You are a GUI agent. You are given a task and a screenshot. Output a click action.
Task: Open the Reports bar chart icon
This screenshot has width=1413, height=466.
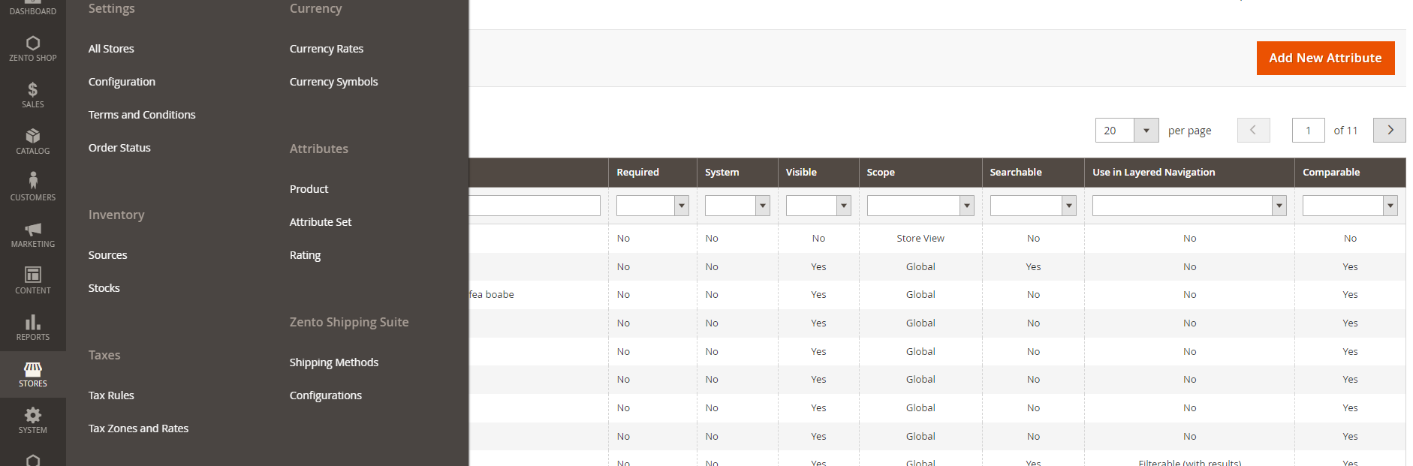[33, 327]
